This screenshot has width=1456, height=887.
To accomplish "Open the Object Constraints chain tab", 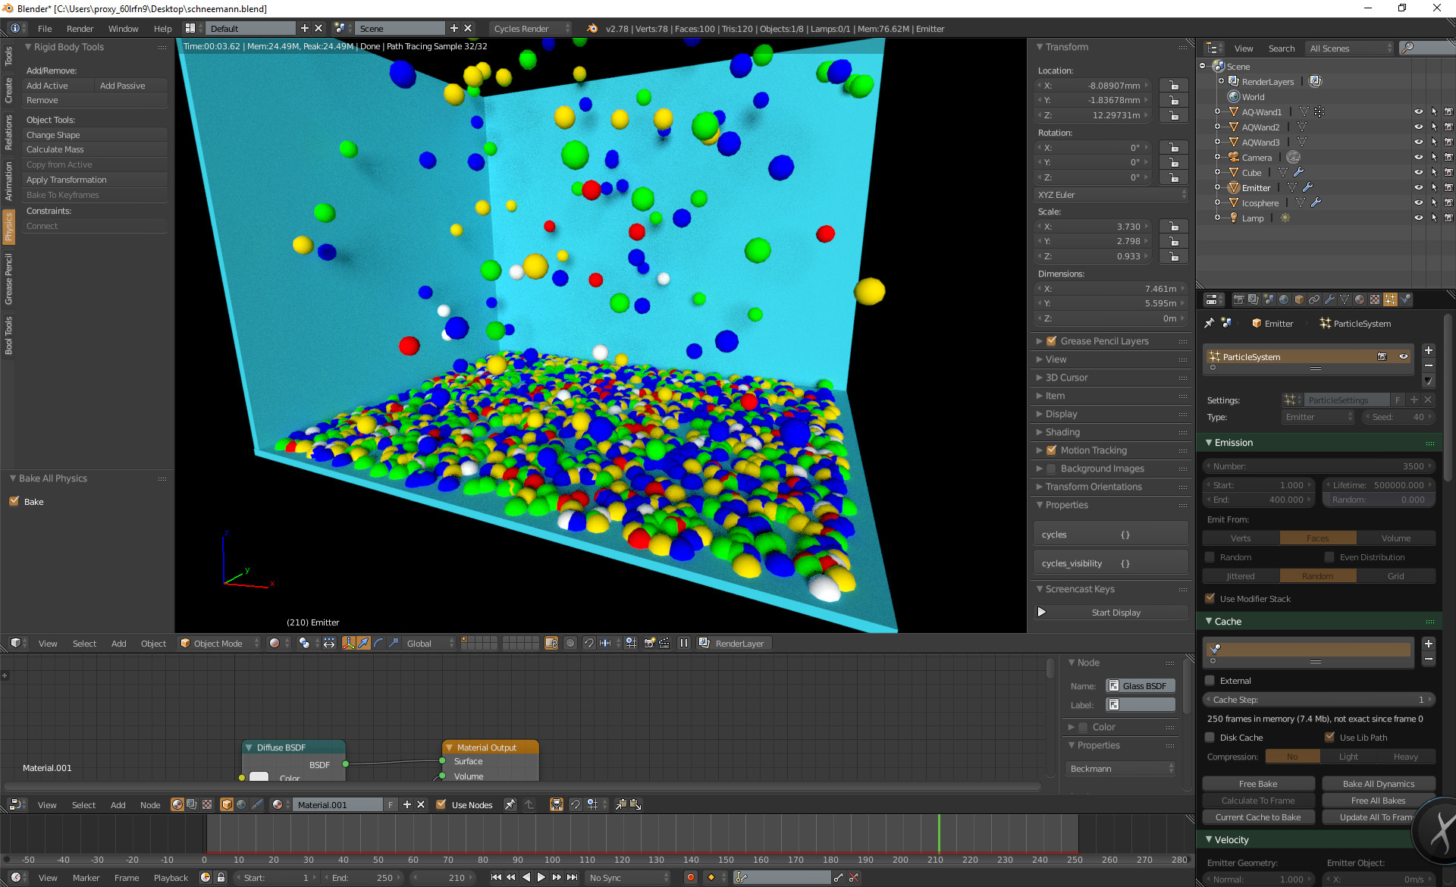I will click(1314, 299).
